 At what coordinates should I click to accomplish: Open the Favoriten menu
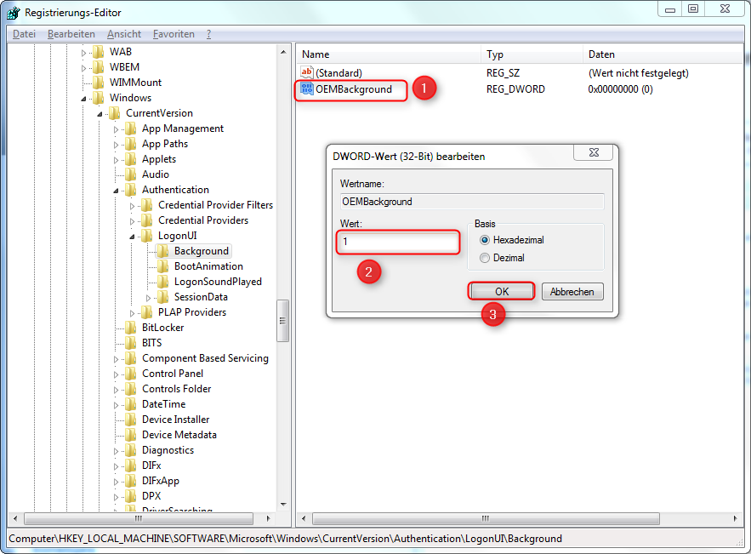click(174, 34)
